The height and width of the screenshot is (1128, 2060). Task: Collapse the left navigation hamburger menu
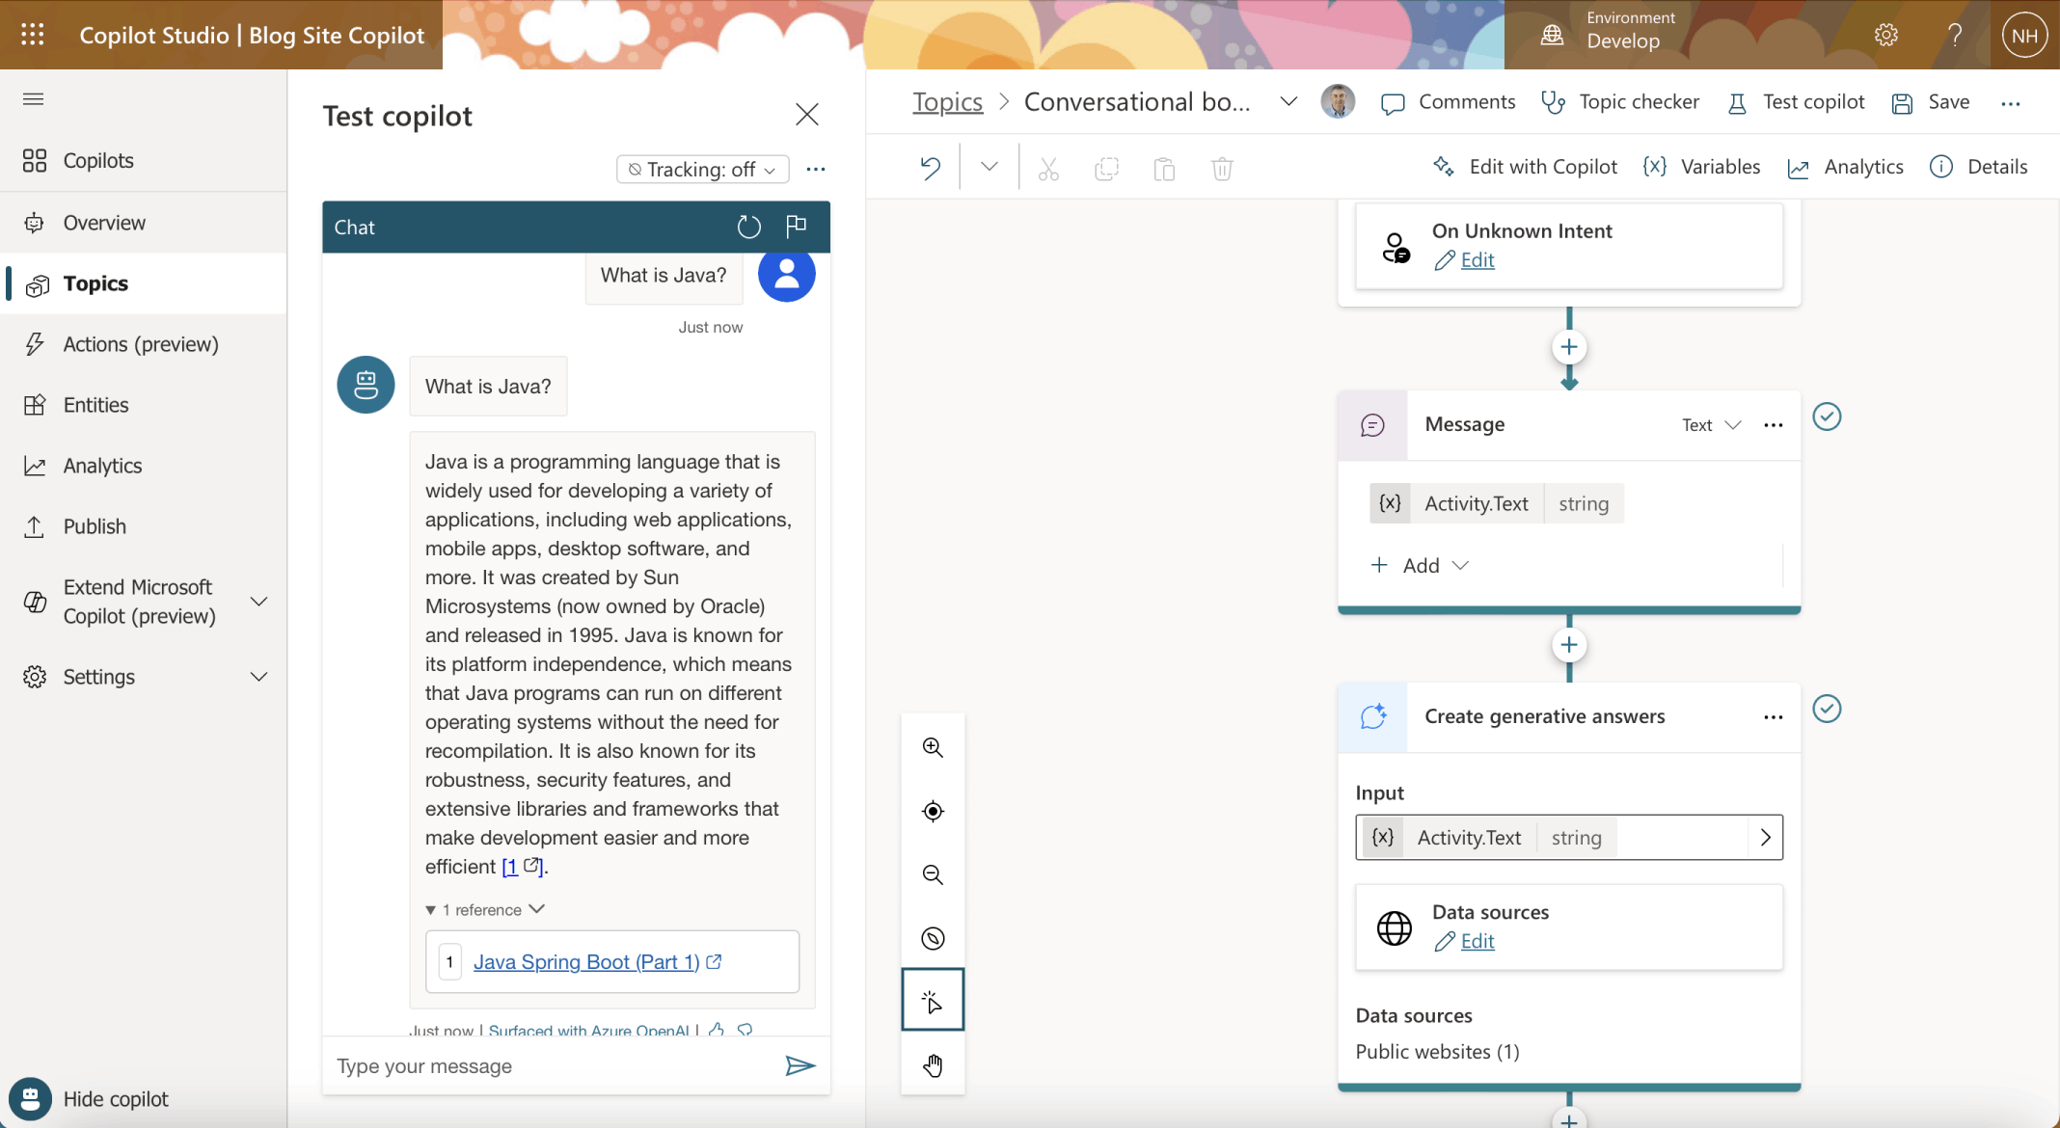tap(34, 99)
